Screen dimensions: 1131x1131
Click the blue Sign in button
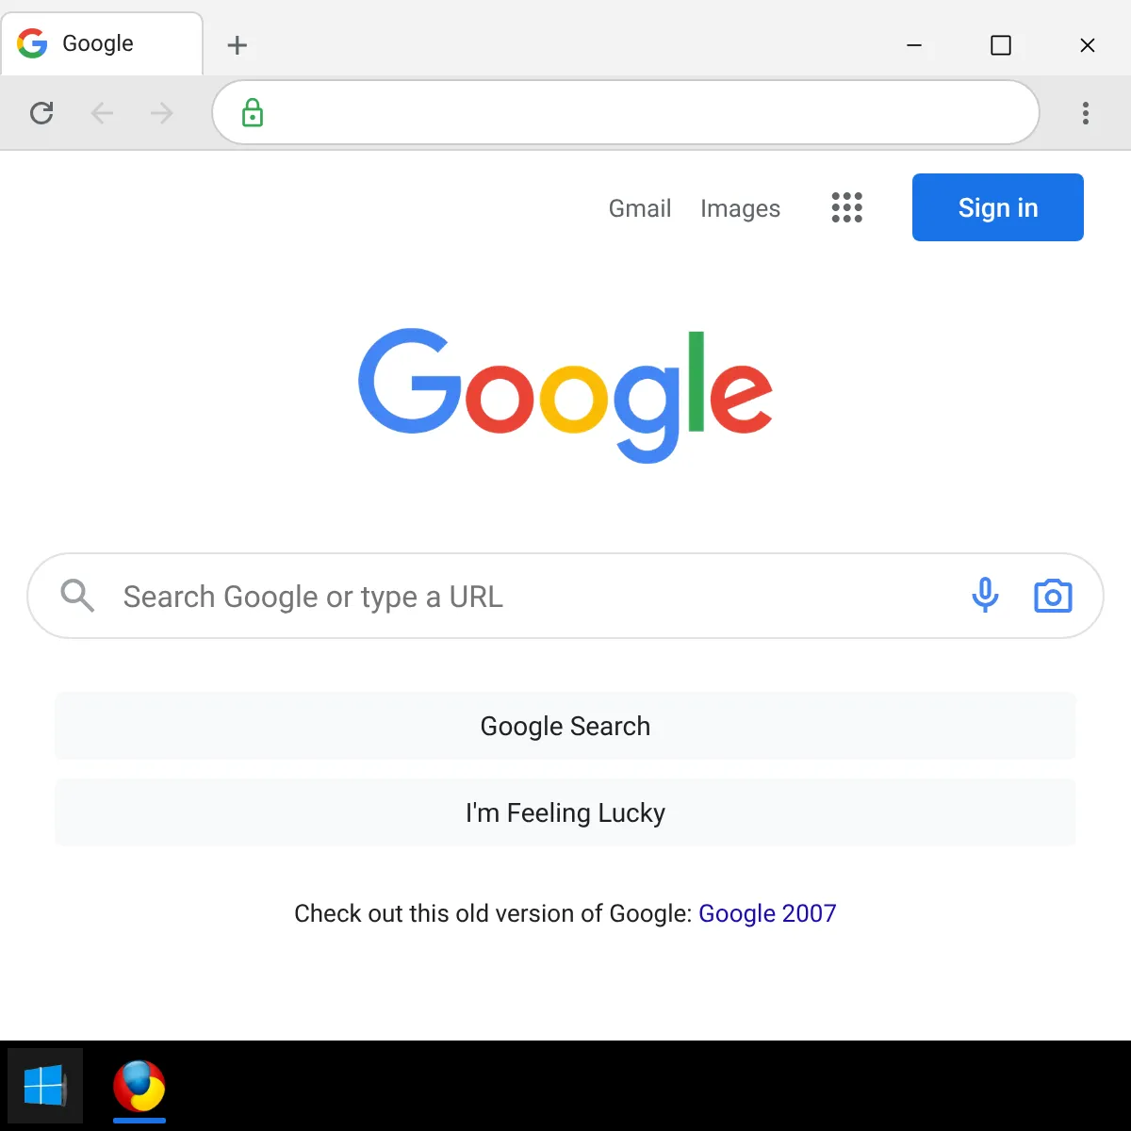[998, 207]
